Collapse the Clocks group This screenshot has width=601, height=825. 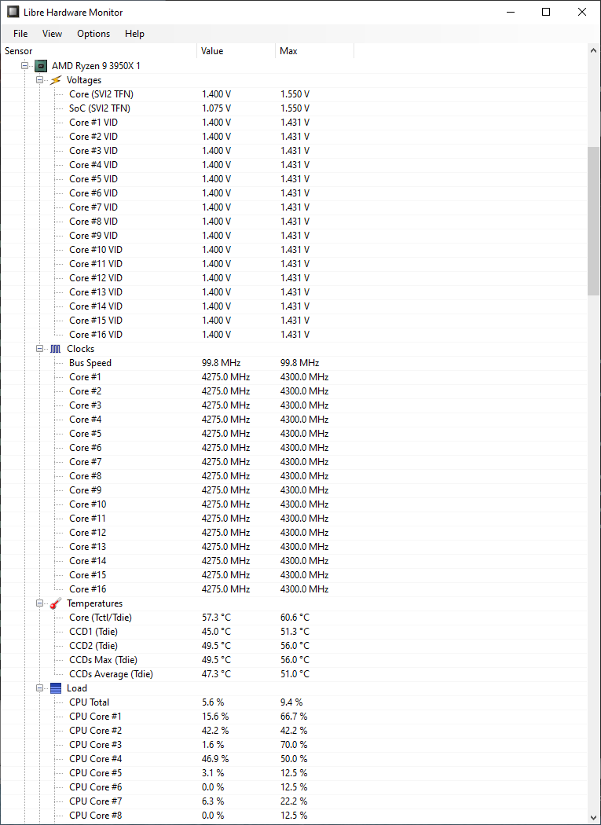[39, 349]
